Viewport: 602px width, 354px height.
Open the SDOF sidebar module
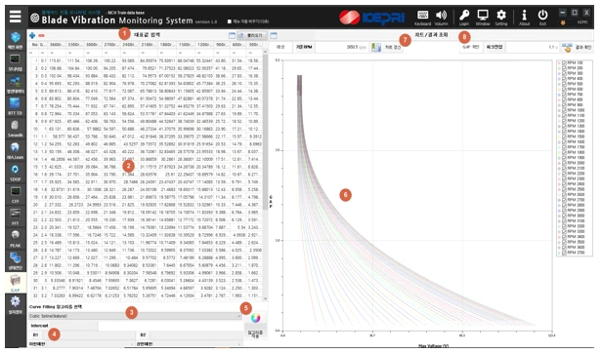coord(15,173)
